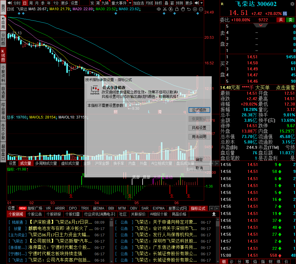Image resolution: width=296 pixels, height=264 pixels.
Task: Click the 06 month marker on the time axis
Action: click(177, 203)
